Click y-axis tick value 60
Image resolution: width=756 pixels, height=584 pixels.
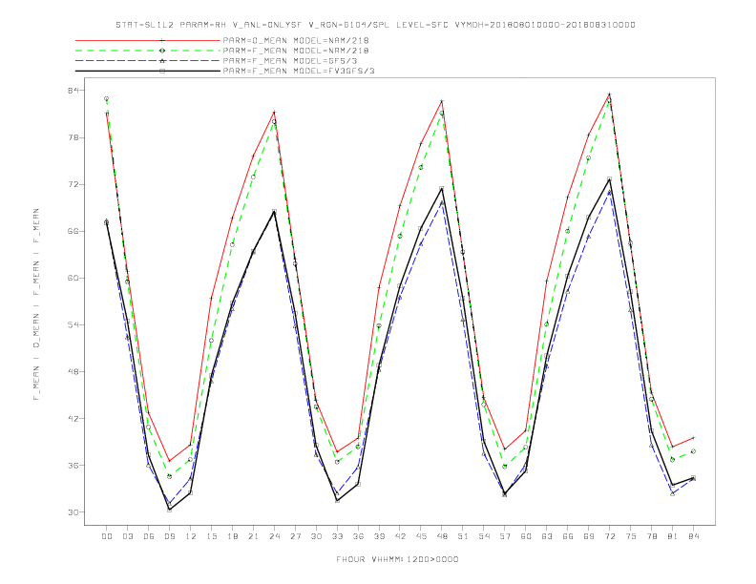click(73, 278)
